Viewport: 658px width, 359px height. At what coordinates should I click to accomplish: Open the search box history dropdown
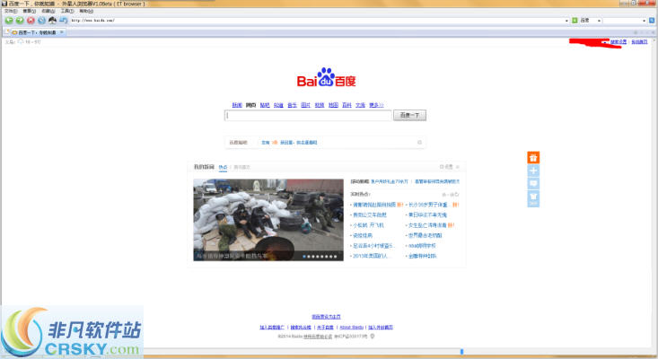click(x=645, y=20)
